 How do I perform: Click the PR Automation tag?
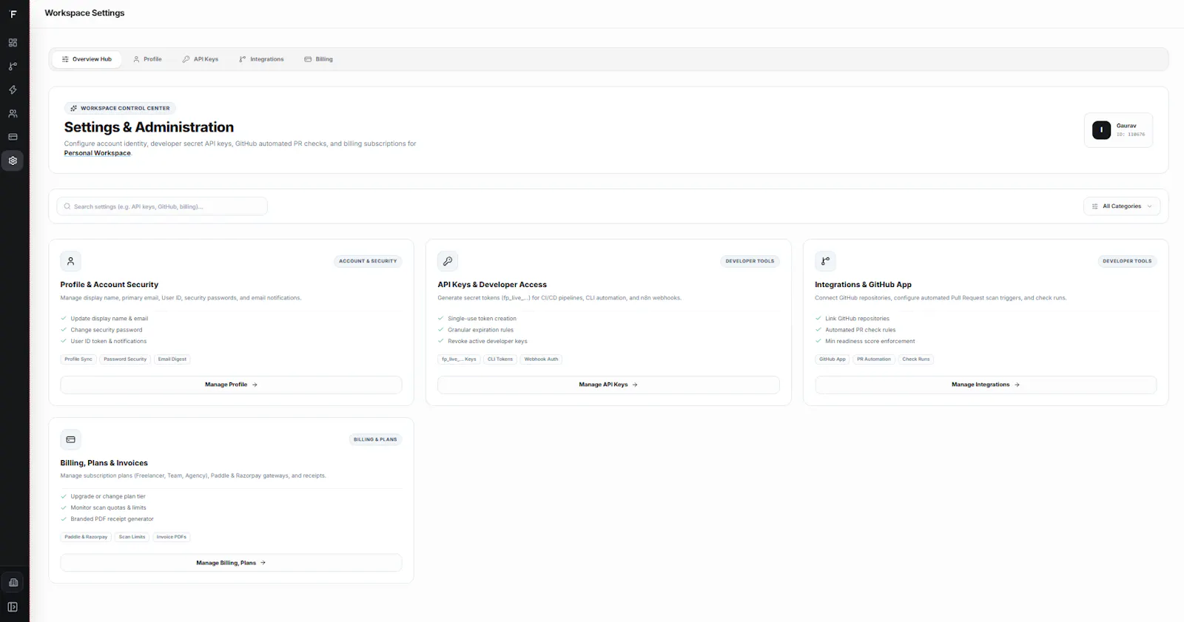click(x=874, y=359)
